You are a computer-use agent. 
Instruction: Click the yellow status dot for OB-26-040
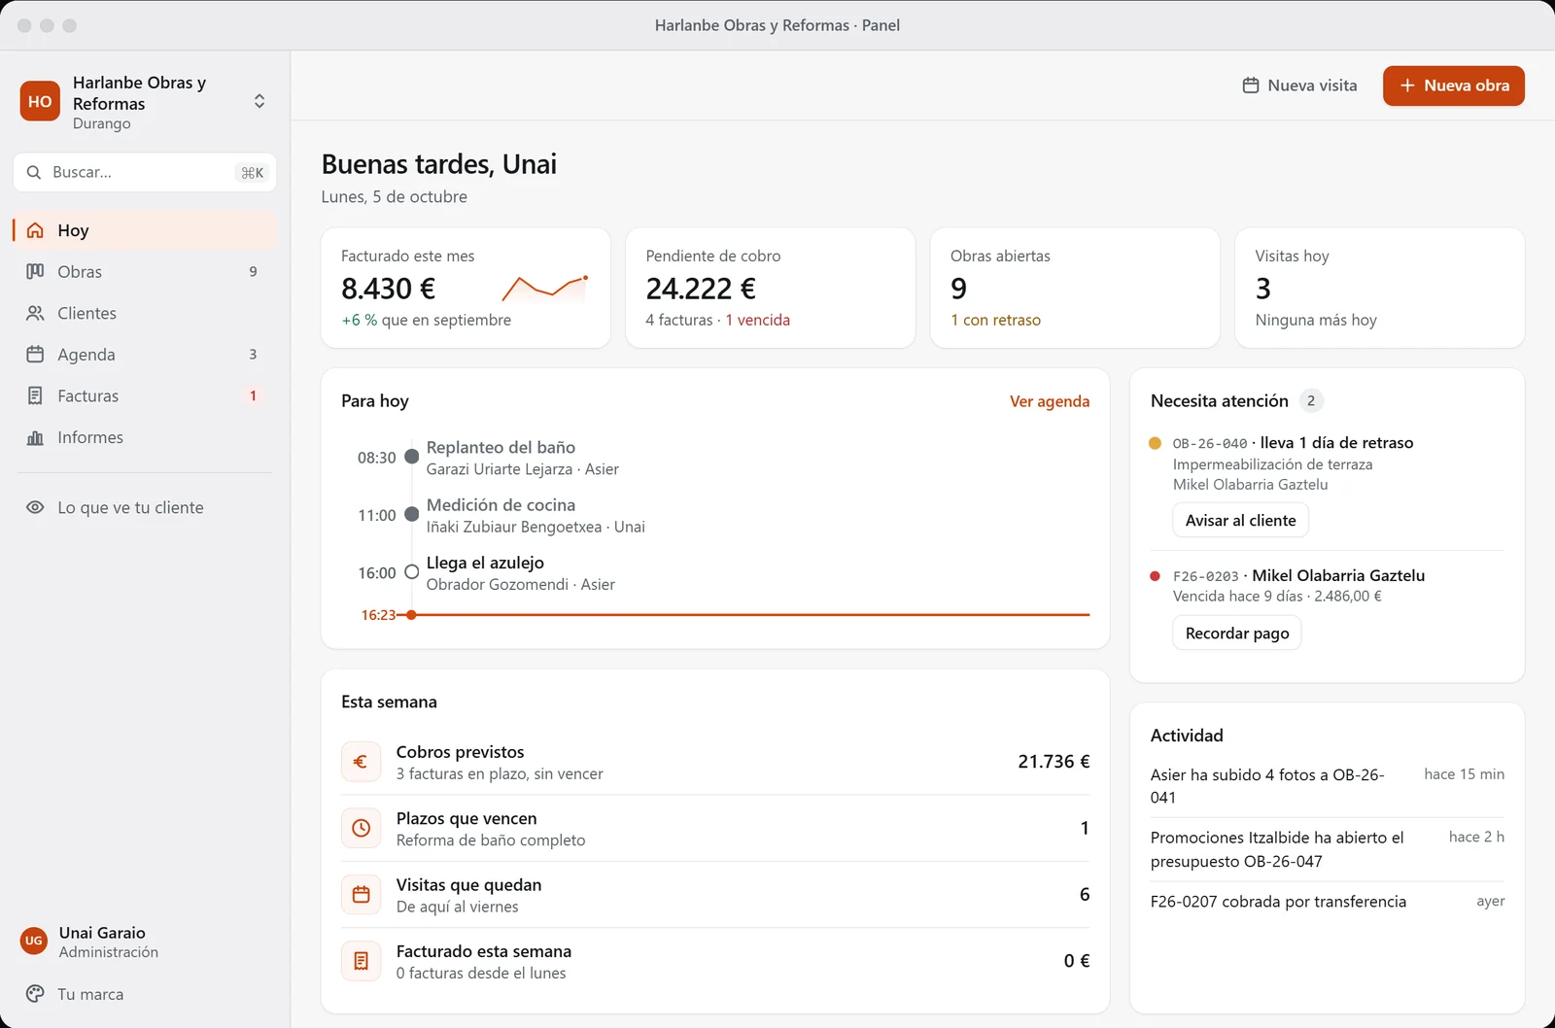pyautogui.click(x=1155, y=443)
